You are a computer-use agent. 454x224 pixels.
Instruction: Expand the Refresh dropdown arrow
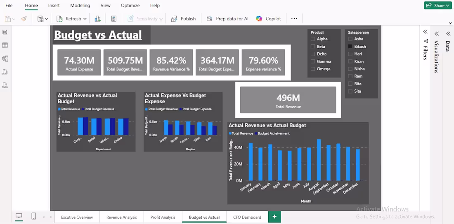(x=85, y=19)
